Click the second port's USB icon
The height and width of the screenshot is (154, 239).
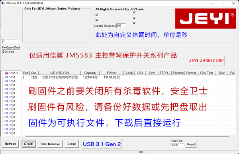click(x=7, y=77)
